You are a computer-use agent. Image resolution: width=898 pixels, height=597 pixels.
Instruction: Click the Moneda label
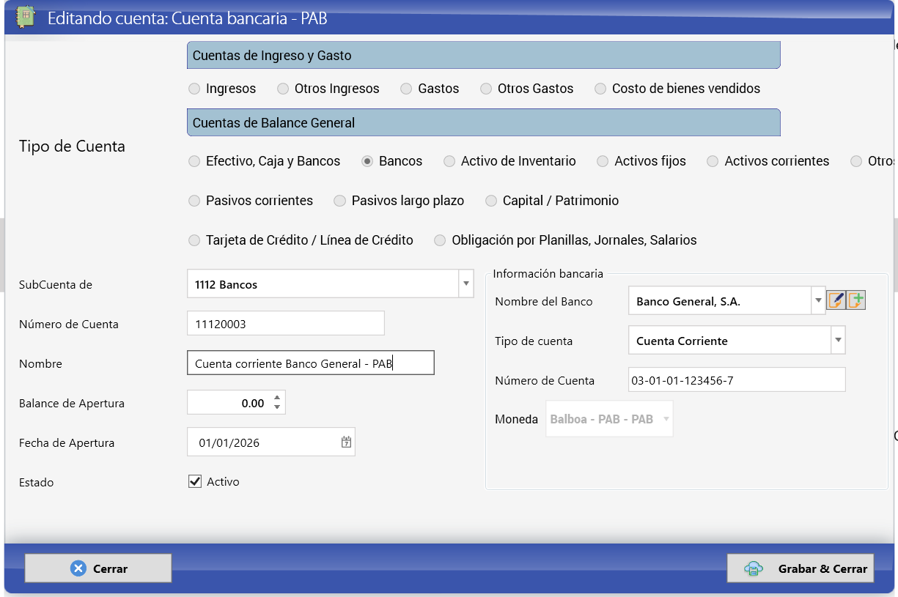tap(517, 420)
